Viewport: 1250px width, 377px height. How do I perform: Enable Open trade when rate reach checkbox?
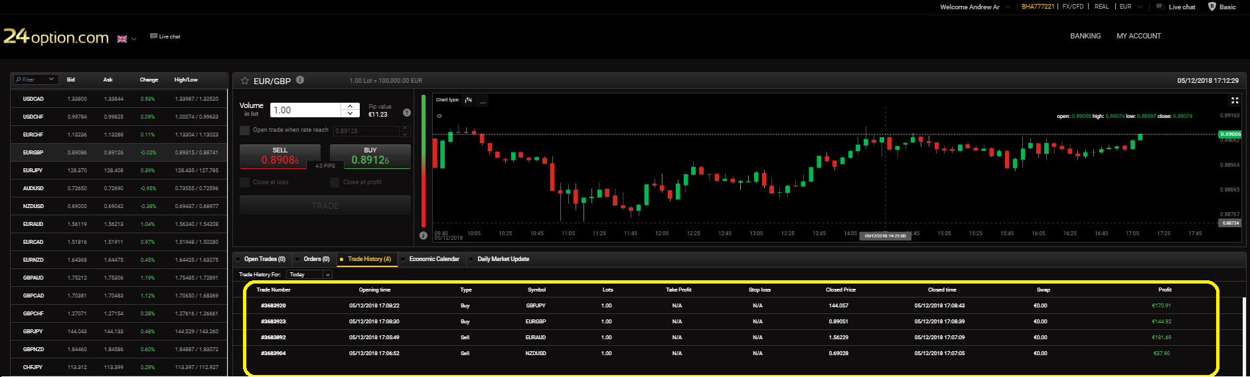[x=245, y=131]
